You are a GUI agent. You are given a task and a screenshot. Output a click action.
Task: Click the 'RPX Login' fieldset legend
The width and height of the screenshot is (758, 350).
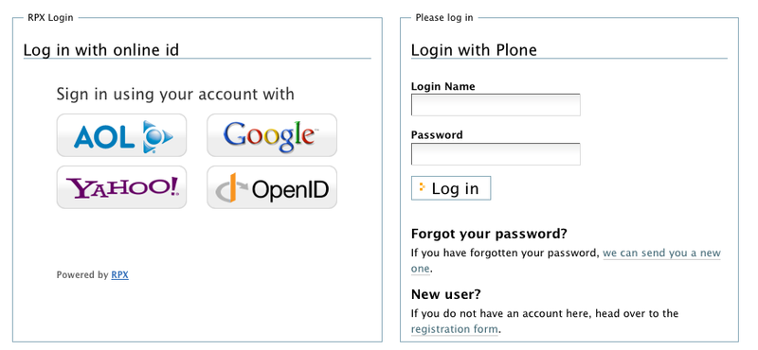[50, 18]
